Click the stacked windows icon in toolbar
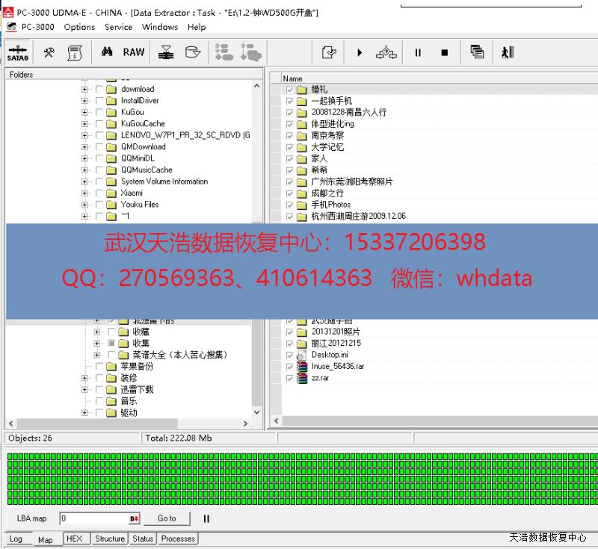The width and height of the screenshot is (598, 549). (477, 52)
